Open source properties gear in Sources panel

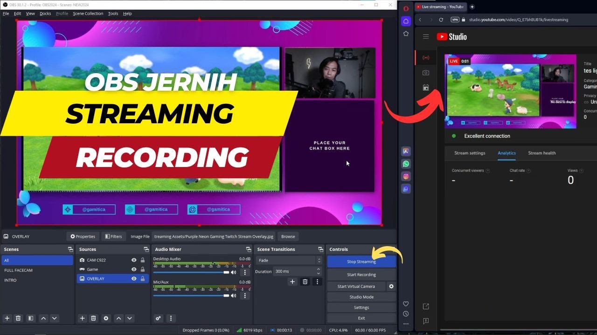tap(106, 318)
